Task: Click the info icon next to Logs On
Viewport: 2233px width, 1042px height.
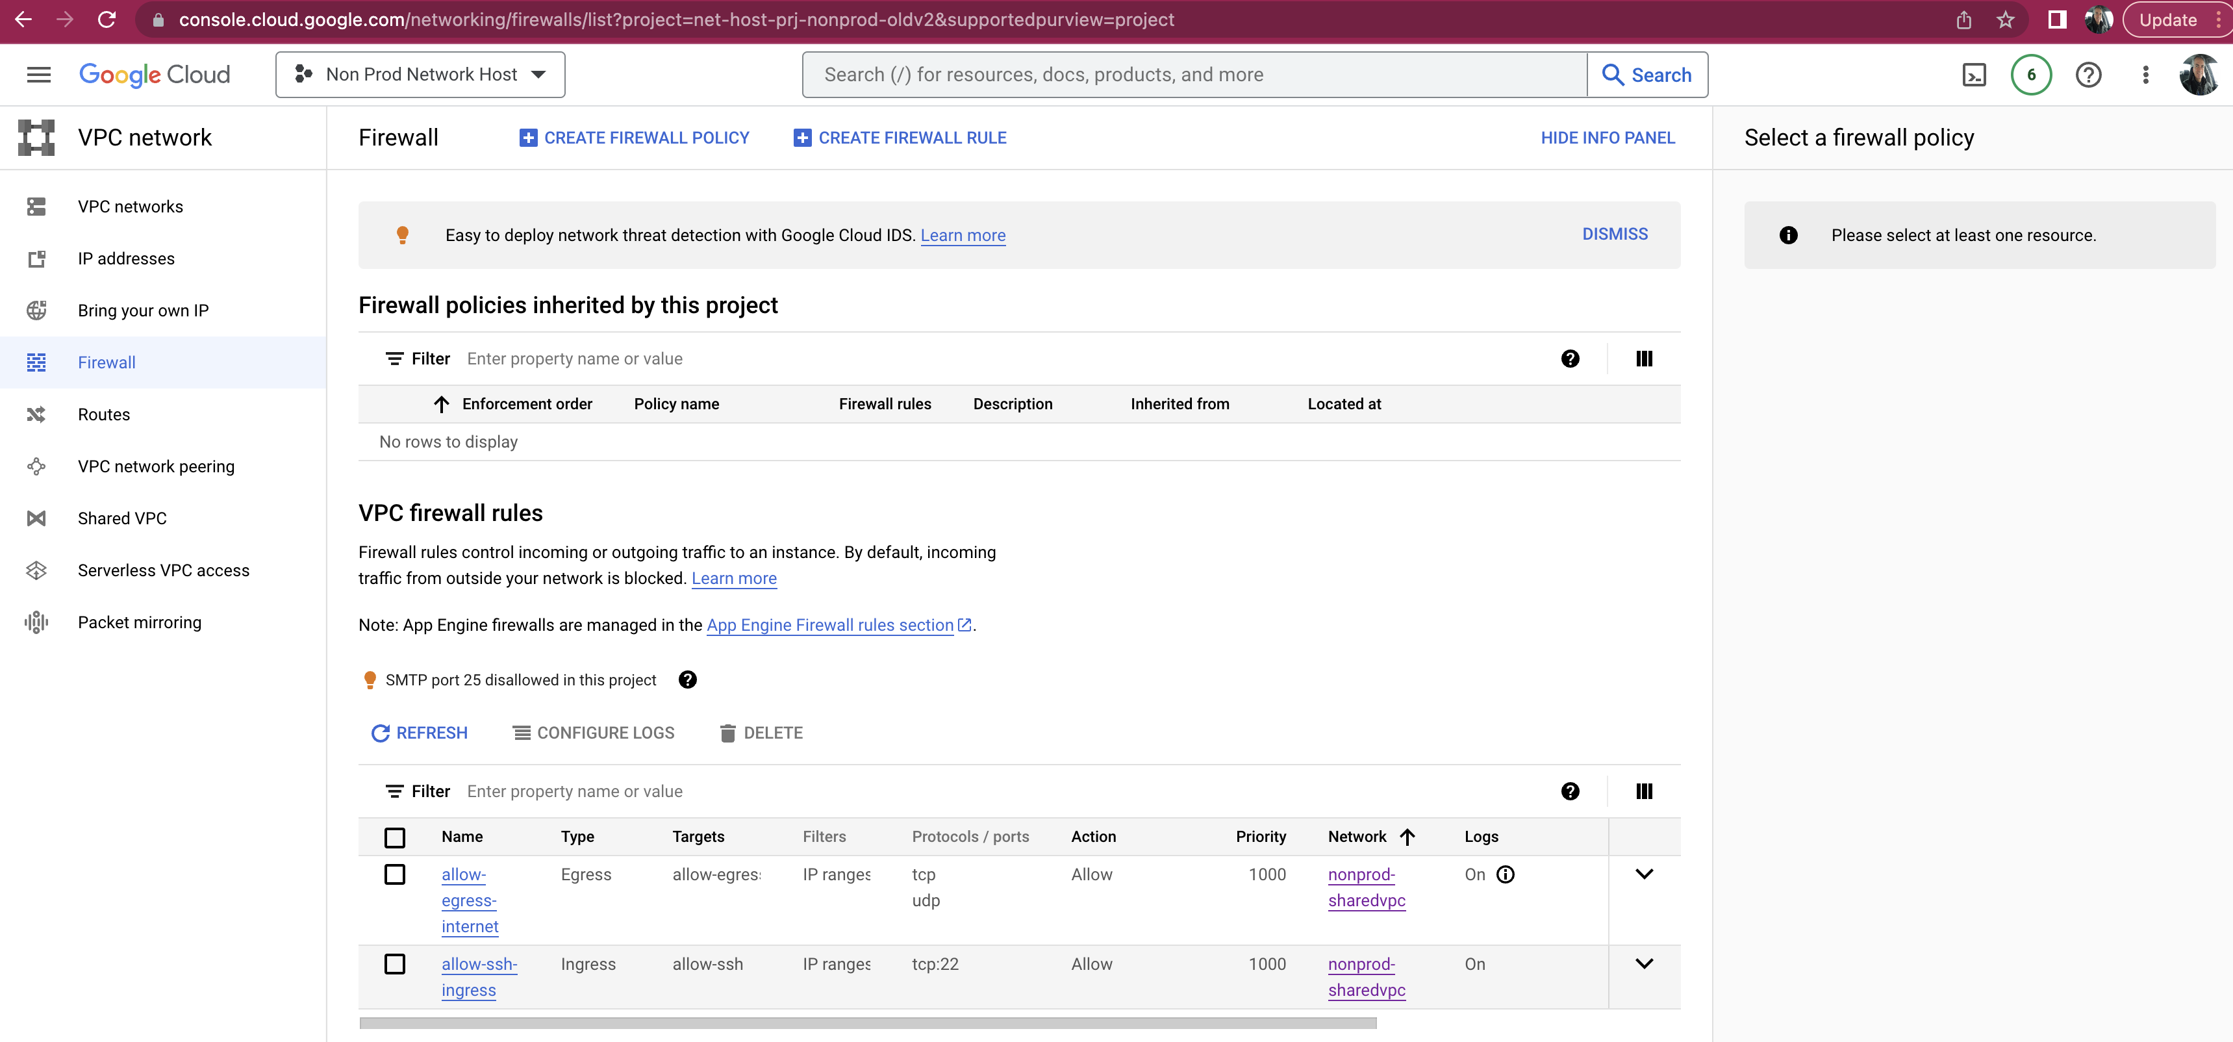Action: (1506, 874)
